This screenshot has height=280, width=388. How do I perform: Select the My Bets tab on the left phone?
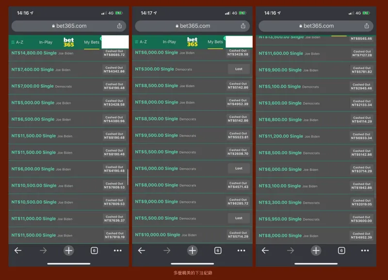coord(92,42)
